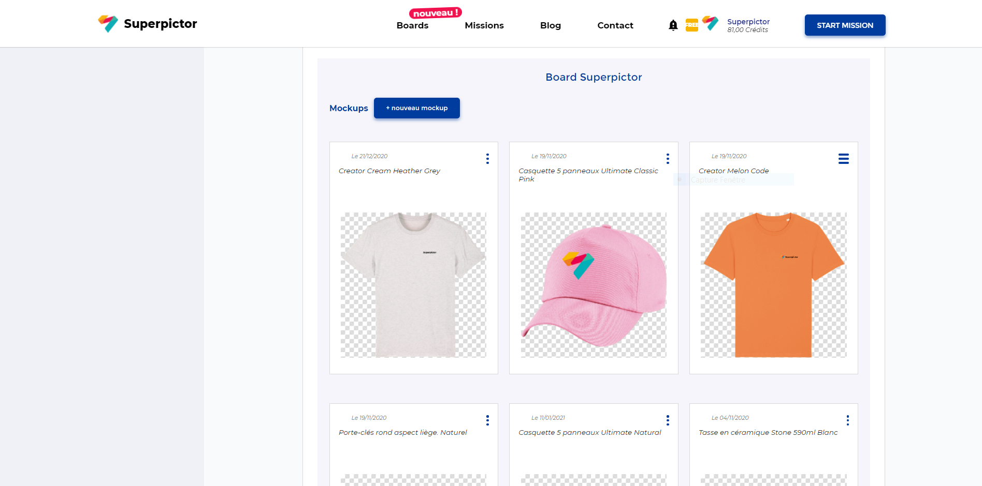Open the Missions menu item
Screen dimensions: 982x486
[x=484, y=25]
